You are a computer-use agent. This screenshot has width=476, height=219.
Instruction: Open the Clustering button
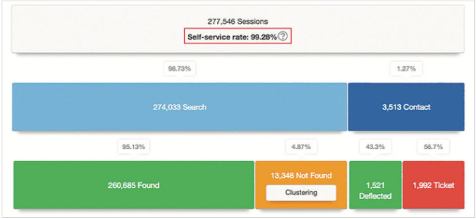(301, 193)
